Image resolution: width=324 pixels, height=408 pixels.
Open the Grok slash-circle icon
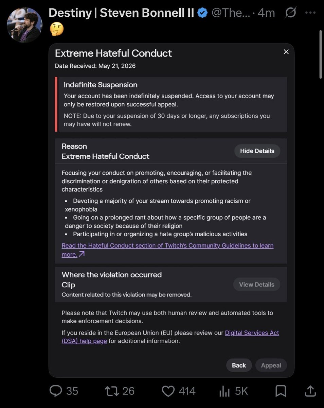tap(291, 13)
